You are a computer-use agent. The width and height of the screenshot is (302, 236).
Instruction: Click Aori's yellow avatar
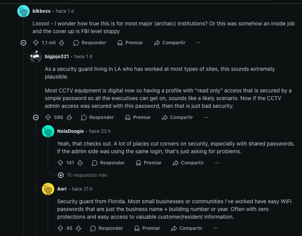coord(48,189)
